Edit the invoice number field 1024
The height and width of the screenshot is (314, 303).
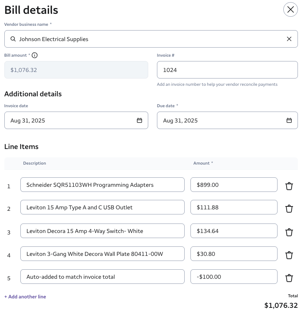coord(227,70)
